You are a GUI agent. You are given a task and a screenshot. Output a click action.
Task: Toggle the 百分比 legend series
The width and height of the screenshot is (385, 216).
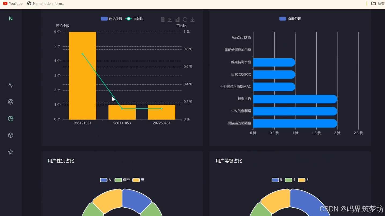click(x=135, y=18)
